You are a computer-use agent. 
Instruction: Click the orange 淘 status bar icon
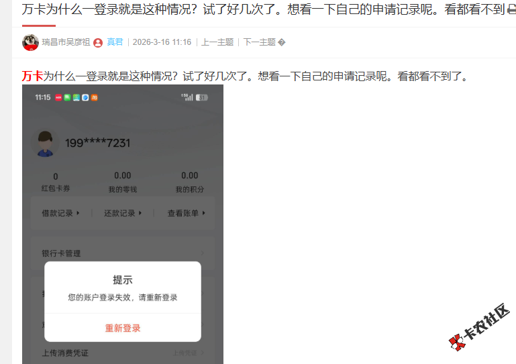coord(95,98)
